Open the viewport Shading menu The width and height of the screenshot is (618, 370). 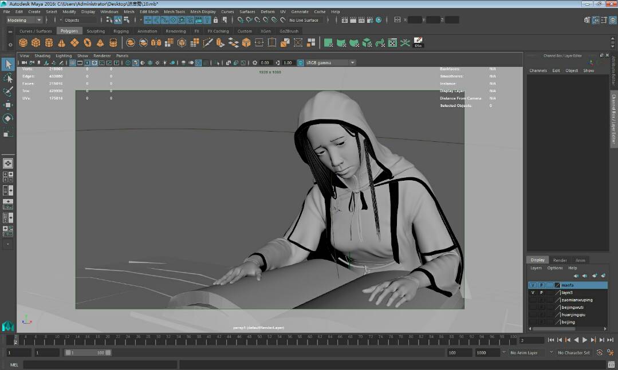point(42,55)
